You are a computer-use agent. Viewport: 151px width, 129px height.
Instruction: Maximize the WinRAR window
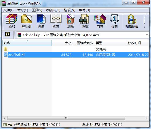133,2
